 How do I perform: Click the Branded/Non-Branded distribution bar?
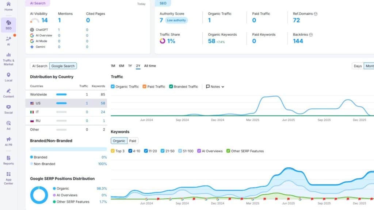(68, 149)
